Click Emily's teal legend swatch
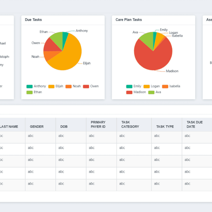 (x=129, y=86)
